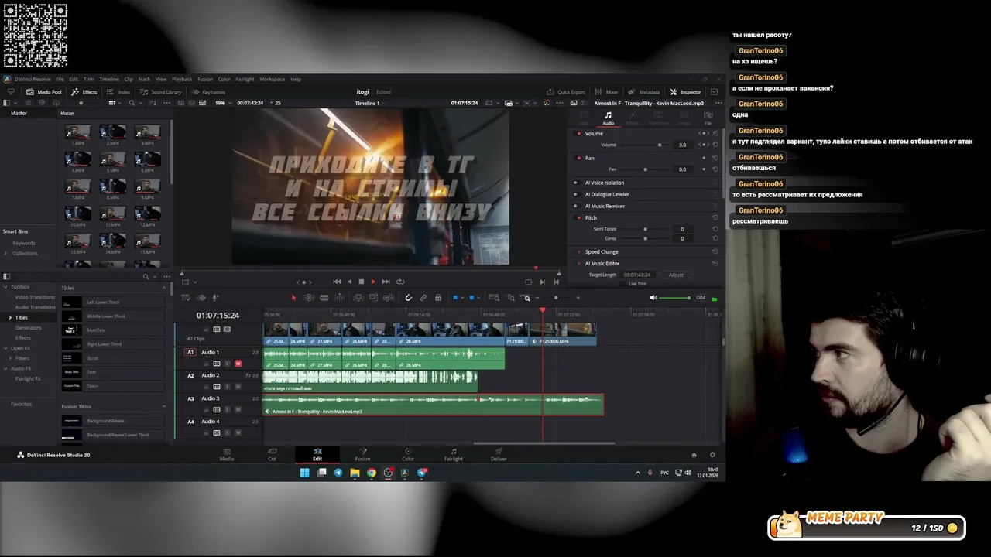Tick the Live Trim checkbox
Viewport: 991px width, 557px height.
click(622, 284)
